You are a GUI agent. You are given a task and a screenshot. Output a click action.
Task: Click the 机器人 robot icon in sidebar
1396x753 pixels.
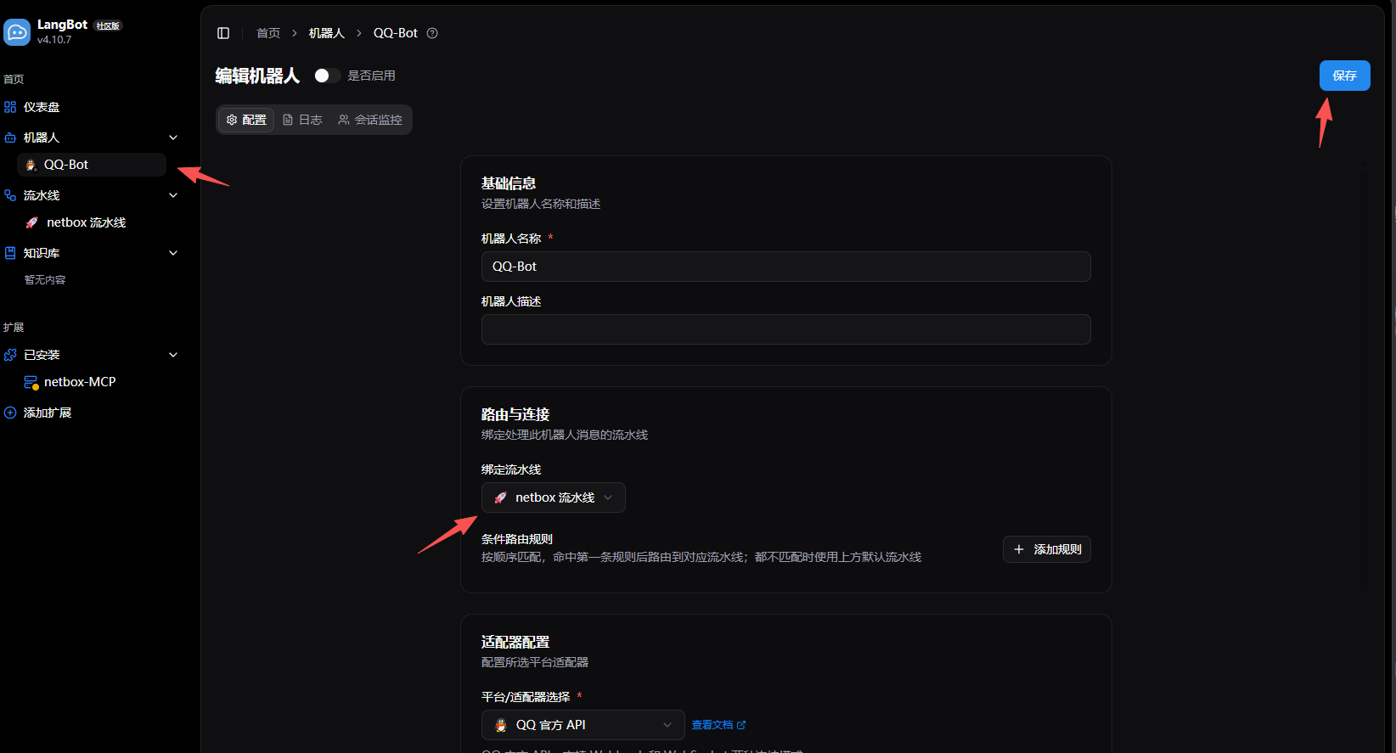pos(10,138)
